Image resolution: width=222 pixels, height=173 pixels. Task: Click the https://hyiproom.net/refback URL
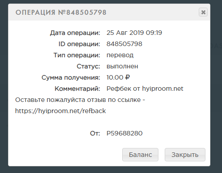click(x=60, y=111)
